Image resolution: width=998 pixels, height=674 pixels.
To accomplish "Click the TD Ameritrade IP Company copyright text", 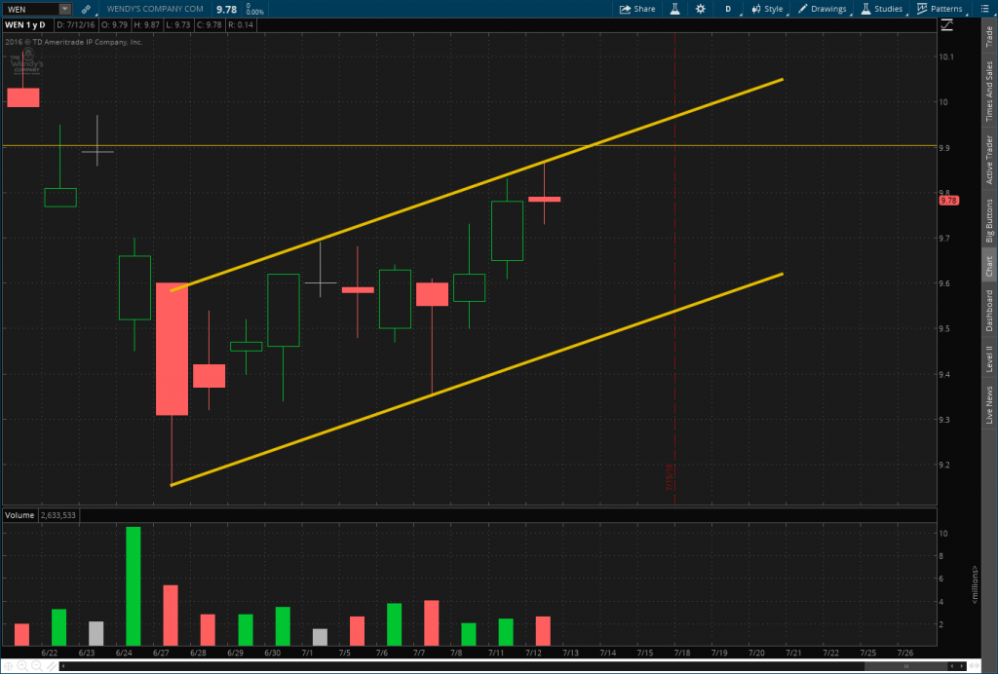I will [74, 42].
